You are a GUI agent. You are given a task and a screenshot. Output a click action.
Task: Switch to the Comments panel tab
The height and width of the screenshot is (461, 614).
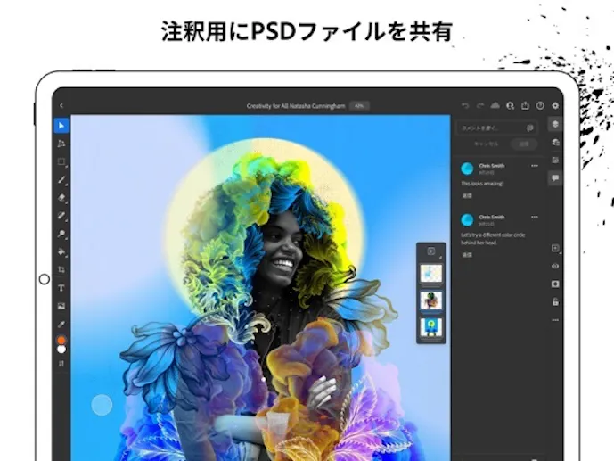[555, 178]
